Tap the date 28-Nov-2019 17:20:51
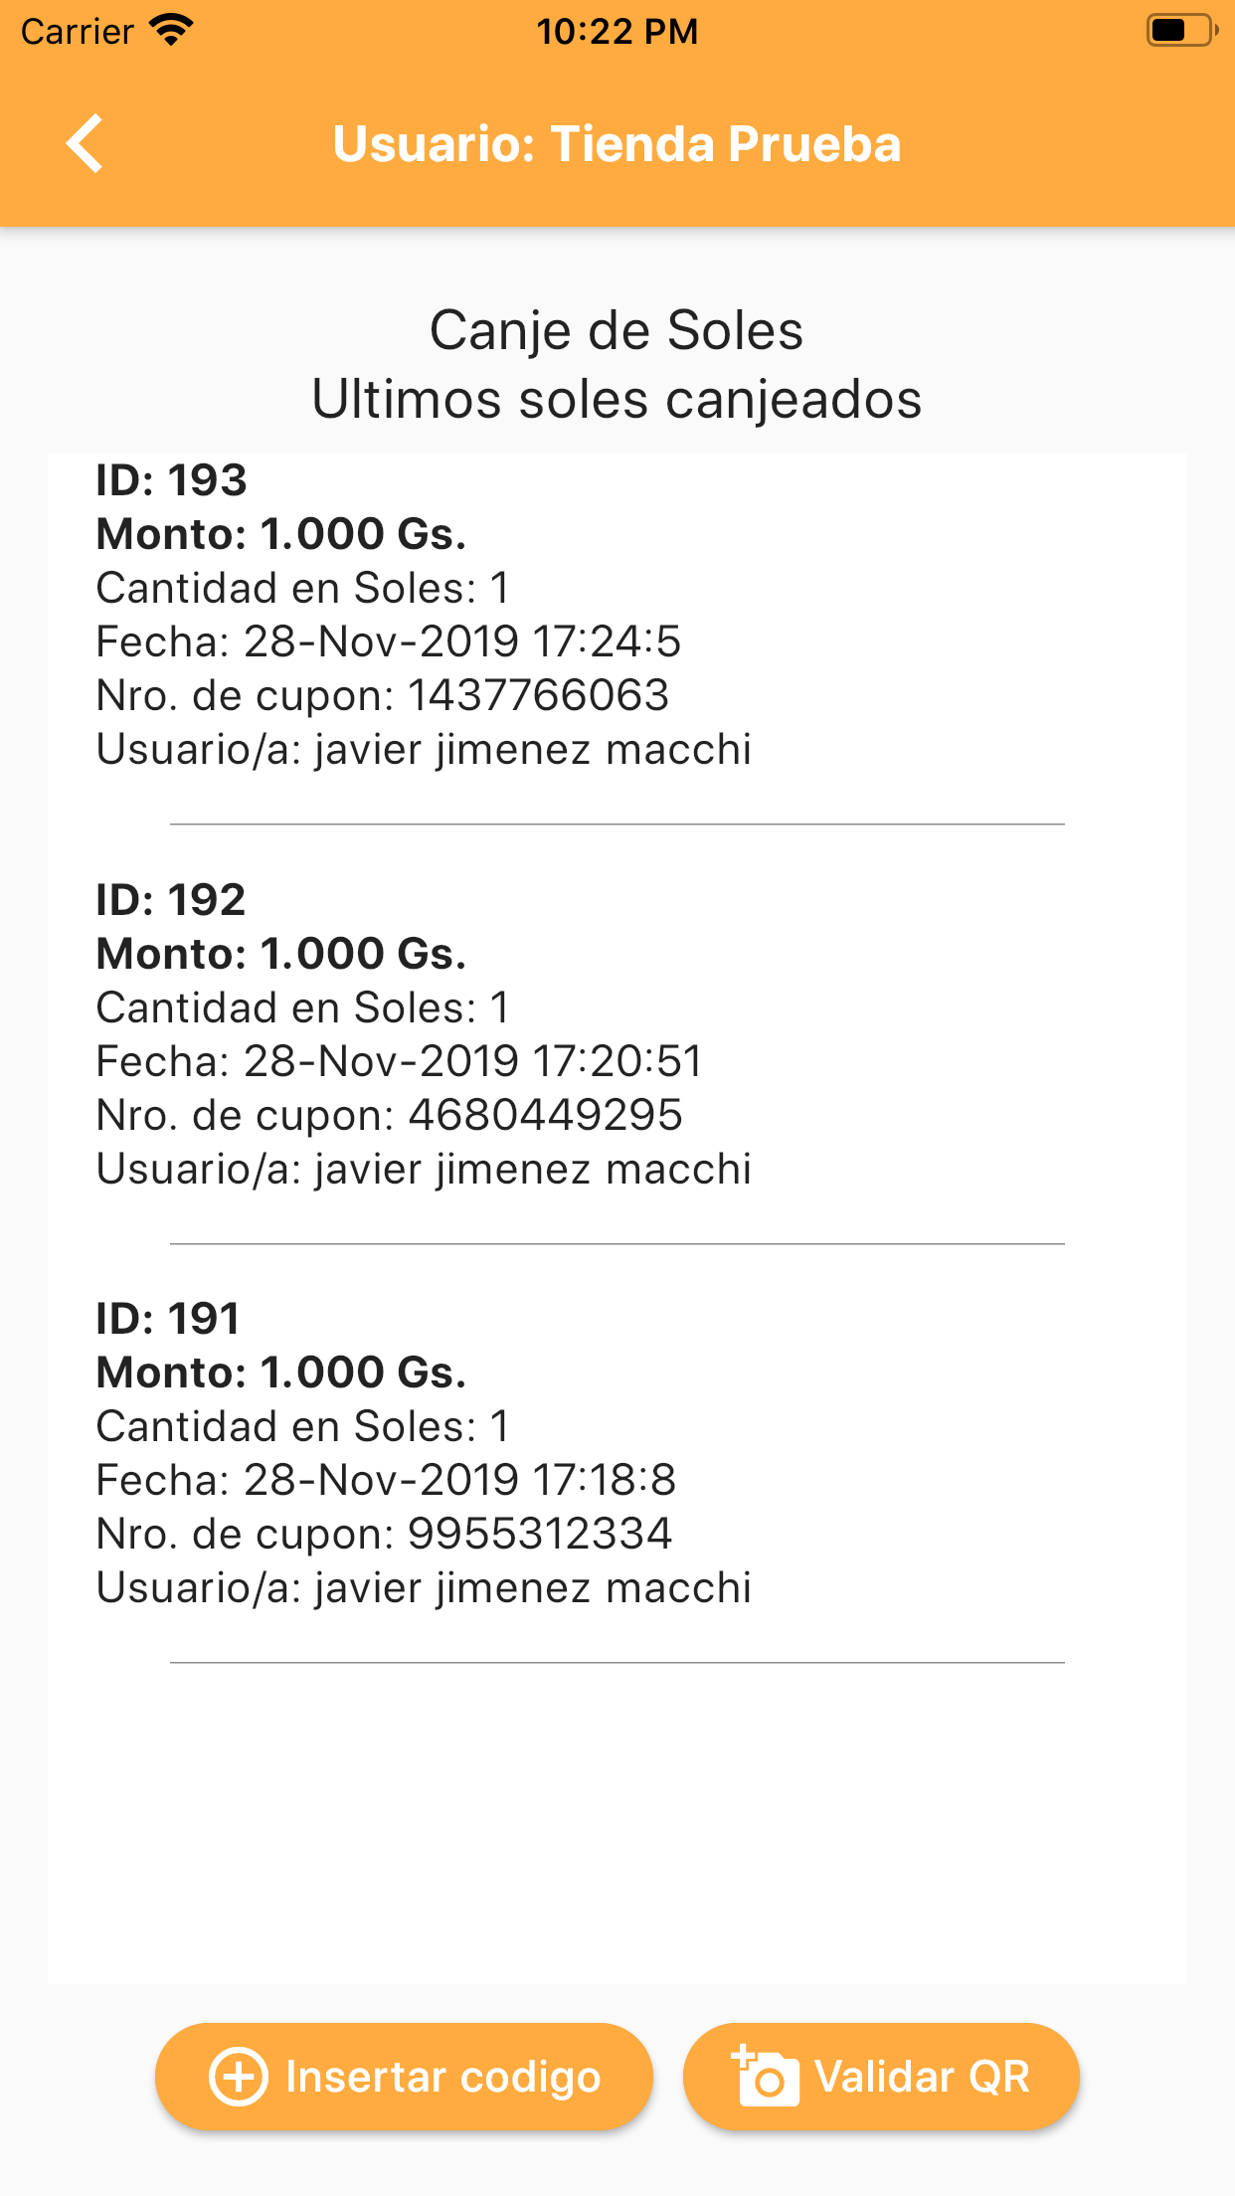 coord(472,1061)
